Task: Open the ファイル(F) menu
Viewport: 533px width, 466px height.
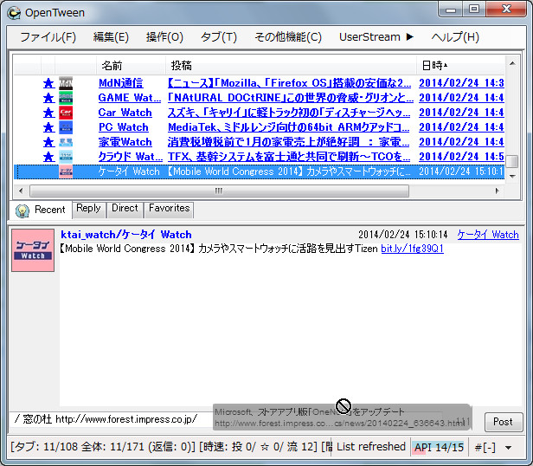Action: pos(48,36)
